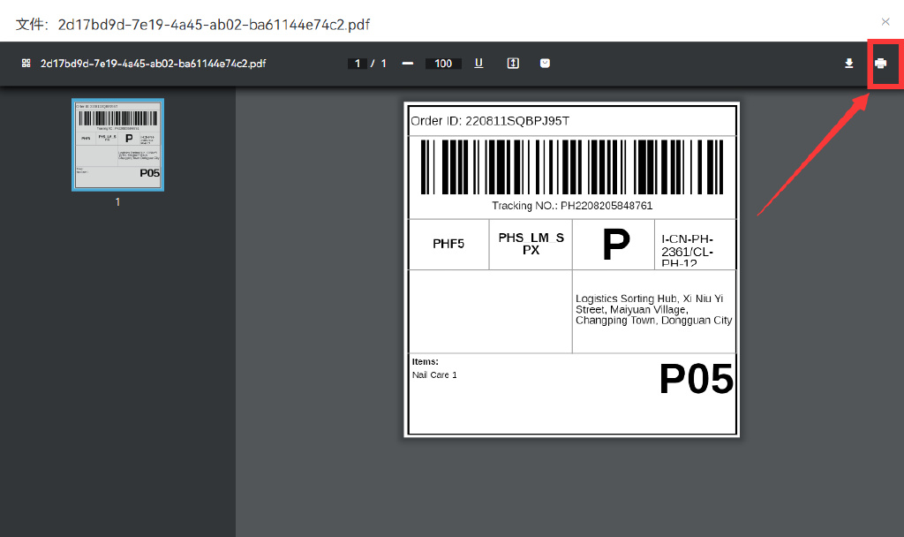Select the page 1 thumbnail
The height and width of the screenshot is (537, 904).
pos(117,144)
